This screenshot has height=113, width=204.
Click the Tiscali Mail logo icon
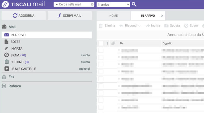point(5,4)
